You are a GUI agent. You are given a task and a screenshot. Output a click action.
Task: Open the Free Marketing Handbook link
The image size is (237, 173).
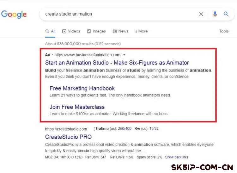[82, 88]
